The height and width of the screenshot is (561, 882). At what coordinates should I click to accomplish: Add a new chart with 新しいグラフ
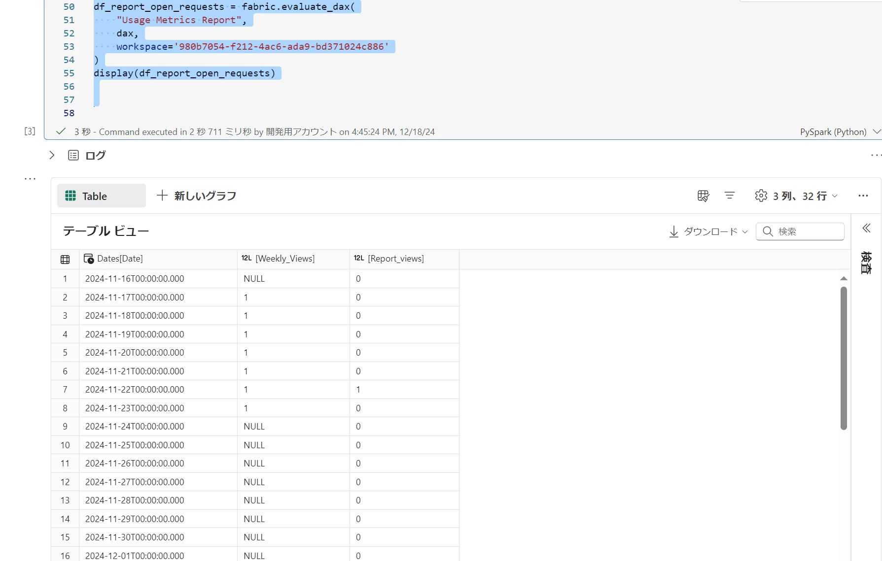(196, 196)
